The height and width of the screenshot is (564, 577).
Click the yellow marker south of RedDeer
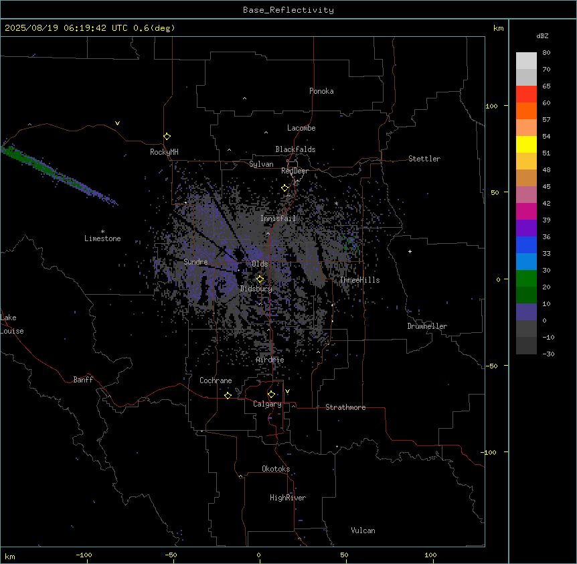(285, 188)
